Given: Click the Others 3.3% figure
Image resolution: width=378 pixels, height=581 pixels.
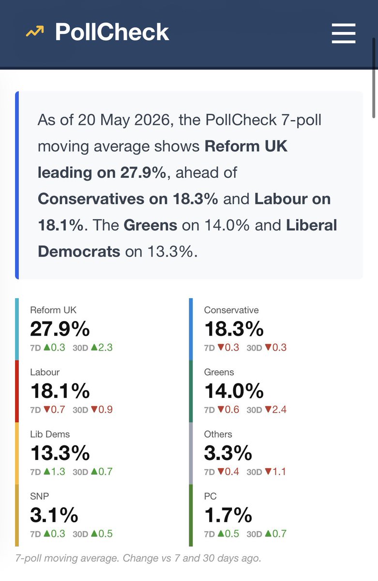Looking at the screenshot, I should tap(228, 453).
